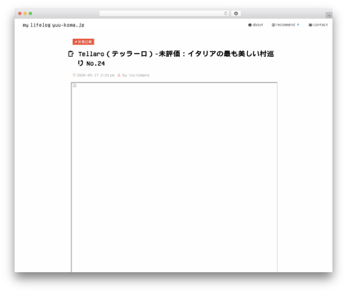Open author link Yuu Komata
The width and height of the screenshot is (347, 293).
click(x=139, y=76)
